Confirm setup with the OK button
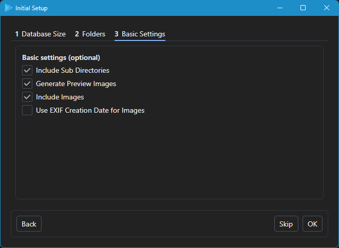The height and width of the screenshot is (248, 339). click(312, 224)
